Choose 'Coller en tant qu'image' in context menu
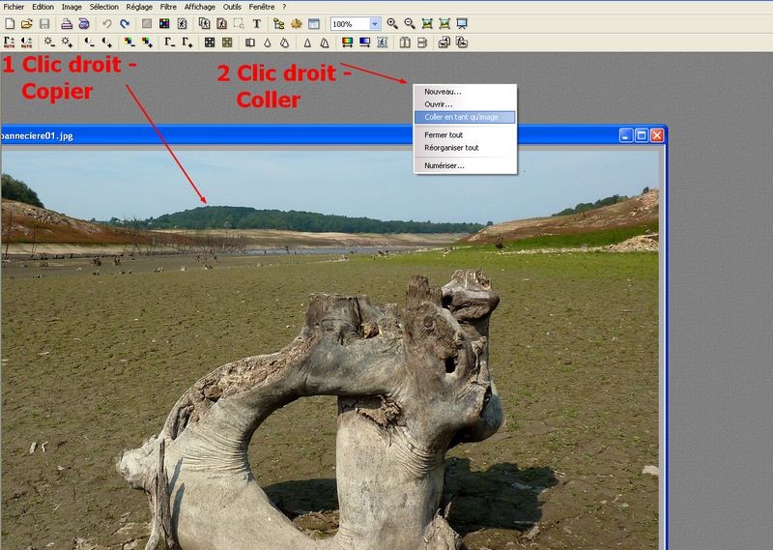Screen dimensions: 773x550 click(x=461, y=117)
